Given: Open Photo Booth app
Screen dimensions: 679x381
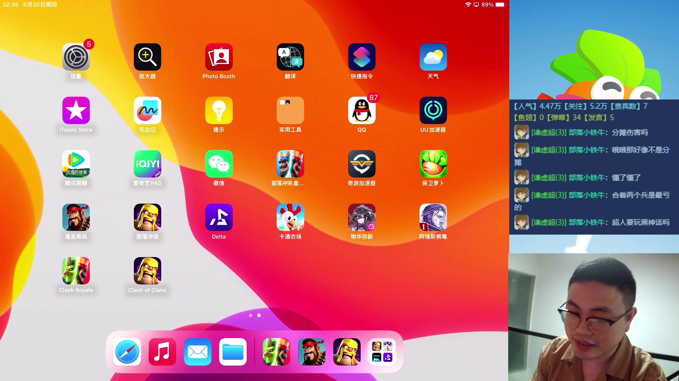Looking at the screenshot, I should [x=219, y=57].
